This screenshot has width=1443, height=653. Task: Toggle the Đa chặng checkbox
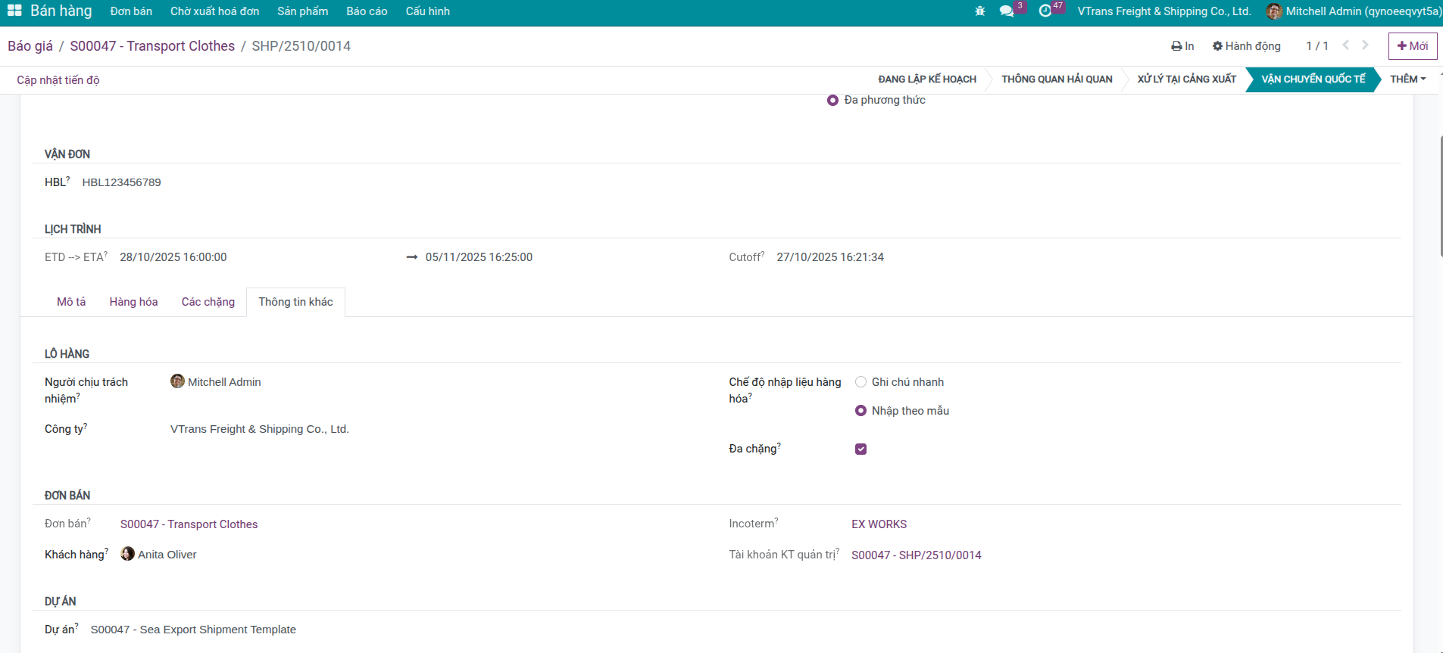[860, 449]
